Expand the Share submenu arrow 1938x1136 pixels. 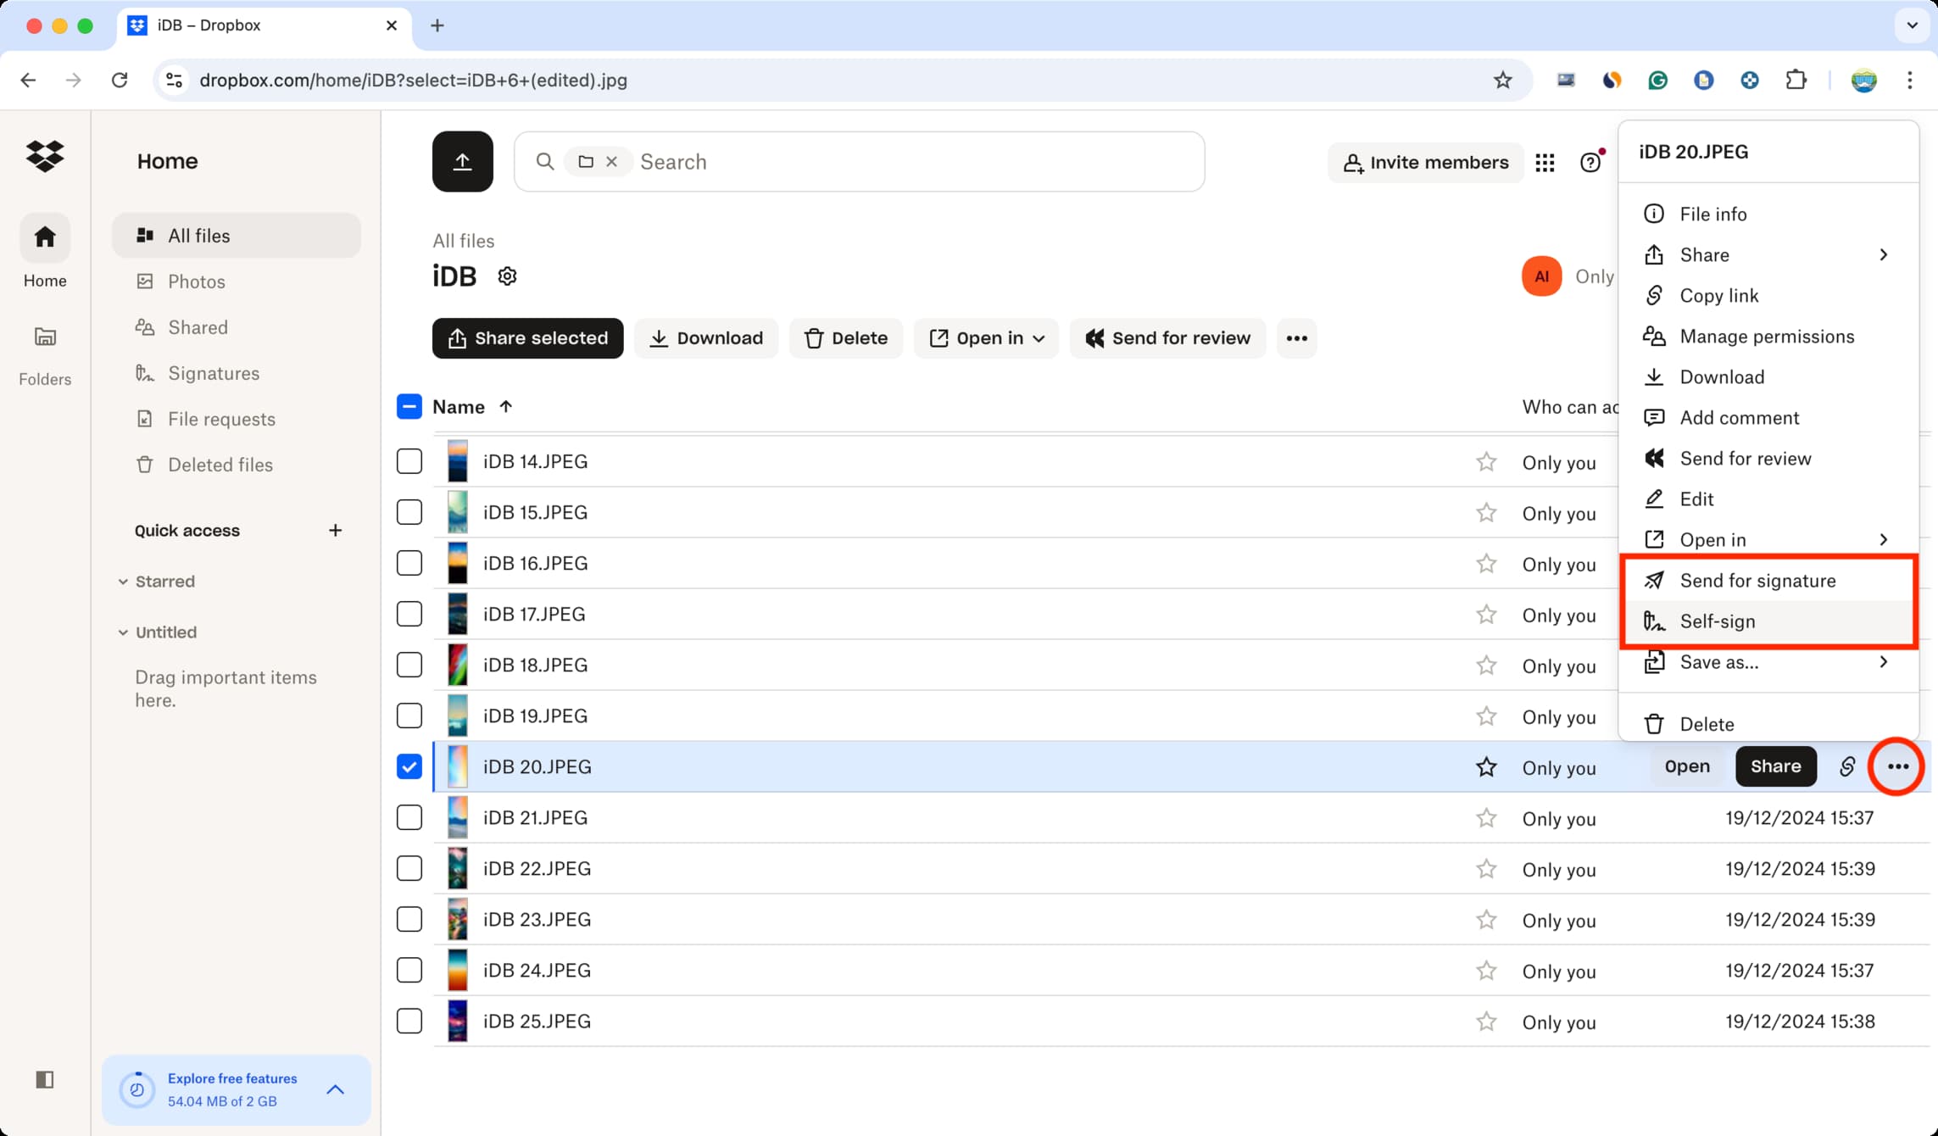pos(1883,254)
